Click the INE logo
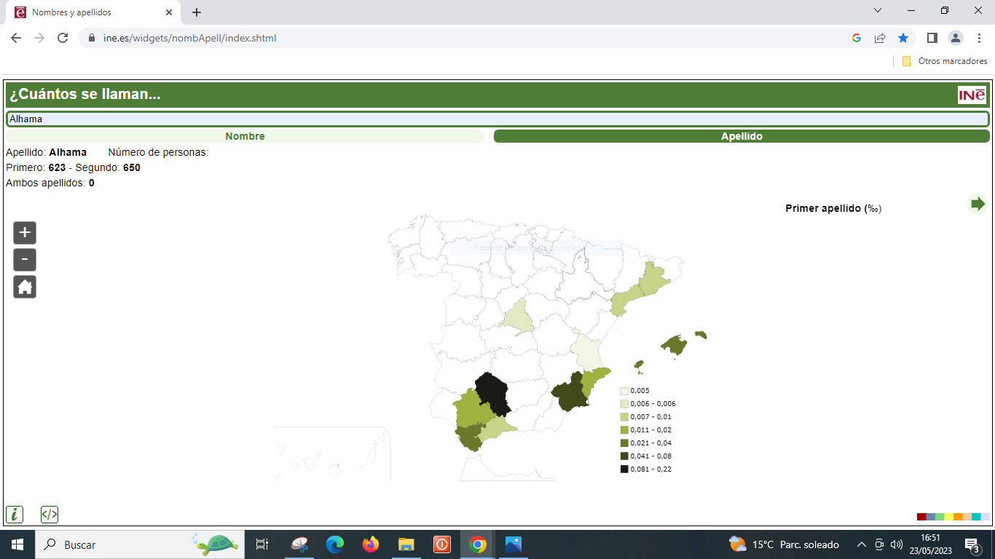995x559 pixels. [972, 95]
